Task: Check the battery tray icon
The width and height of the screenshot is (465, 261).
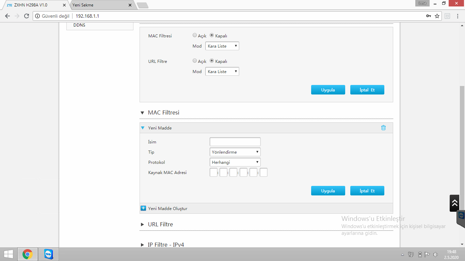Action: (420, 255)
